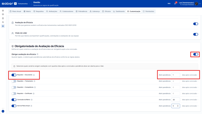Turn off Item do Plano Anual switch

point(14,106)
